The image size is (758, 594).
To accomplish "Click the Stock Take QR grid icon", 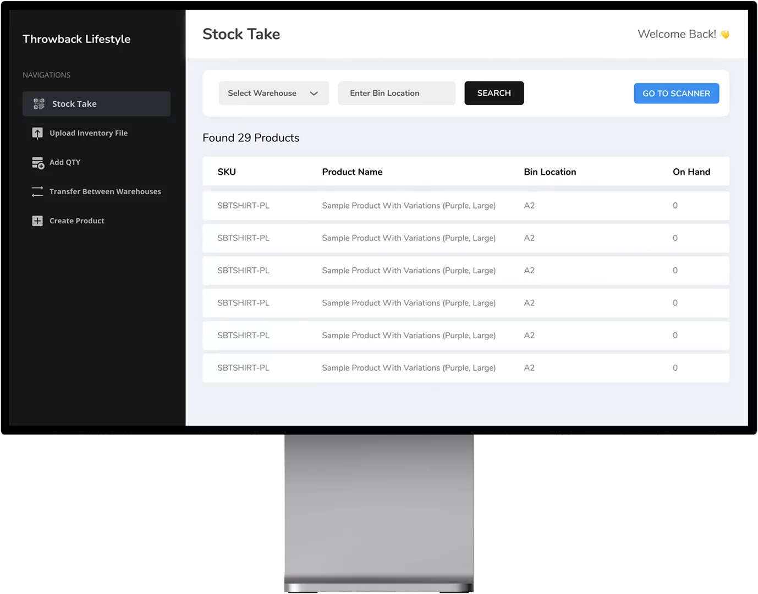I will point(37,103).
